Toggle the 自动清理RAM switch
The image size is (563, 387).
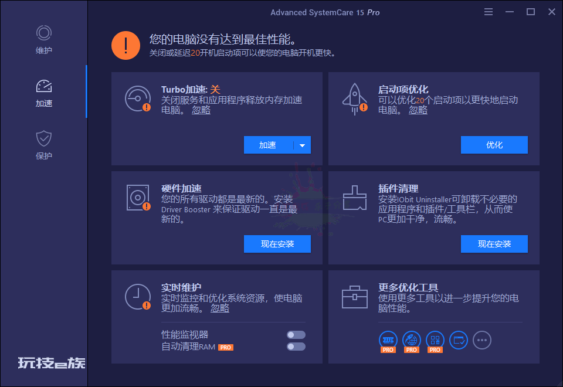[296, 347]
